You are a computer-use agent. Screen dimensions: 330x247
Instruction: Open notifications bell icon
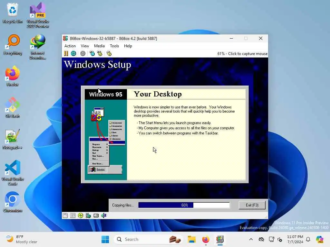point(308,239)
